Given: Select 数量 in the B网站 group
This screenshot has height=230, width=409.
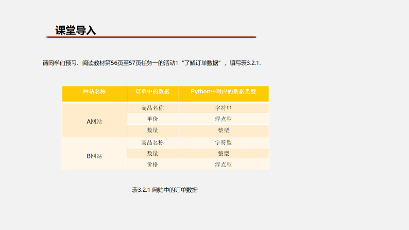Looking at the screenshot, I should [152, 153].
